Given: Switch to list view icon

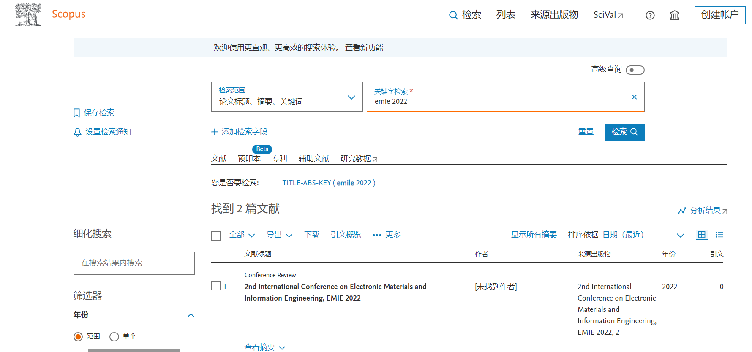Looking at the screenshot, I should click(x=719, y=235).
